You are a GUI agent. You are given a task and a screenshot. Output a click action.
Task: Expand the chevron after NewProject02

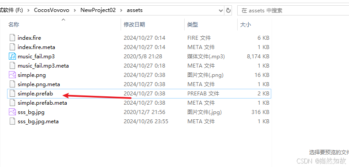point(121,10)
